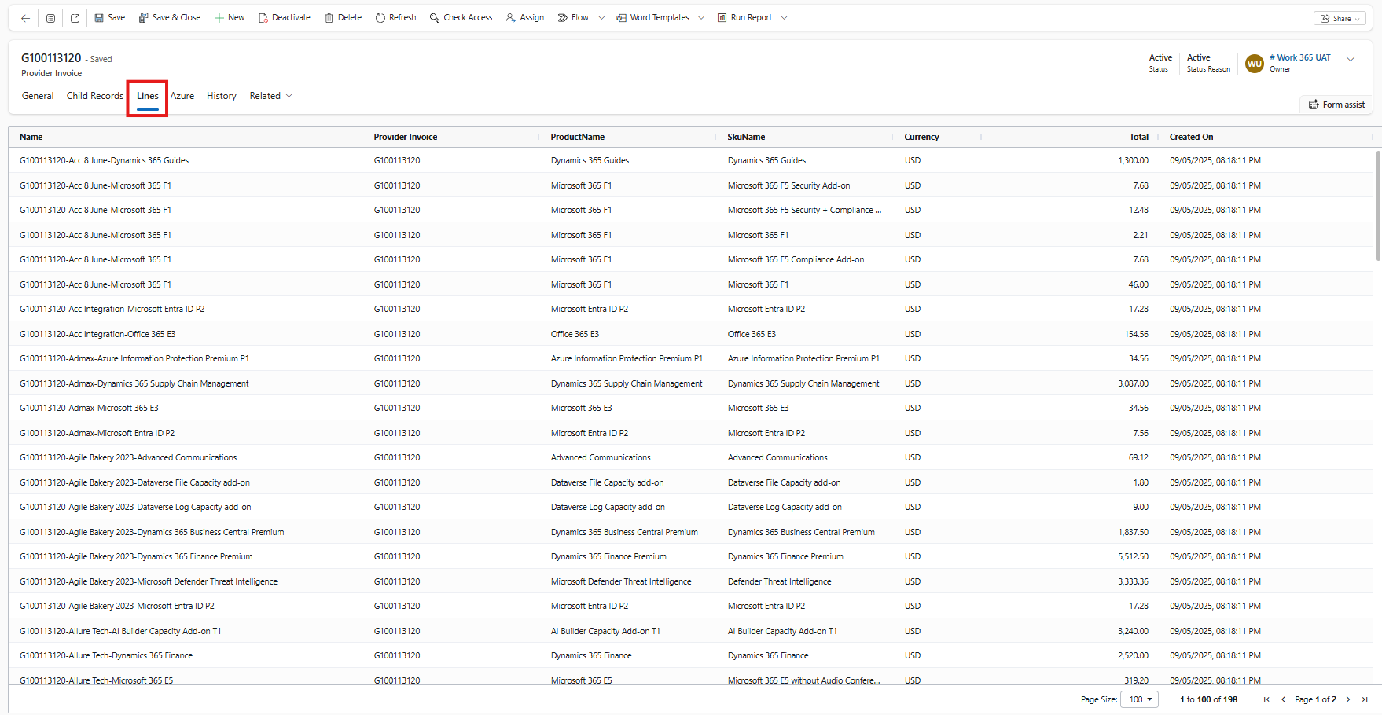This screenshot has width=1382, height=715.
Task: Click the total value 3,087.00
Action: [1133, 383]
